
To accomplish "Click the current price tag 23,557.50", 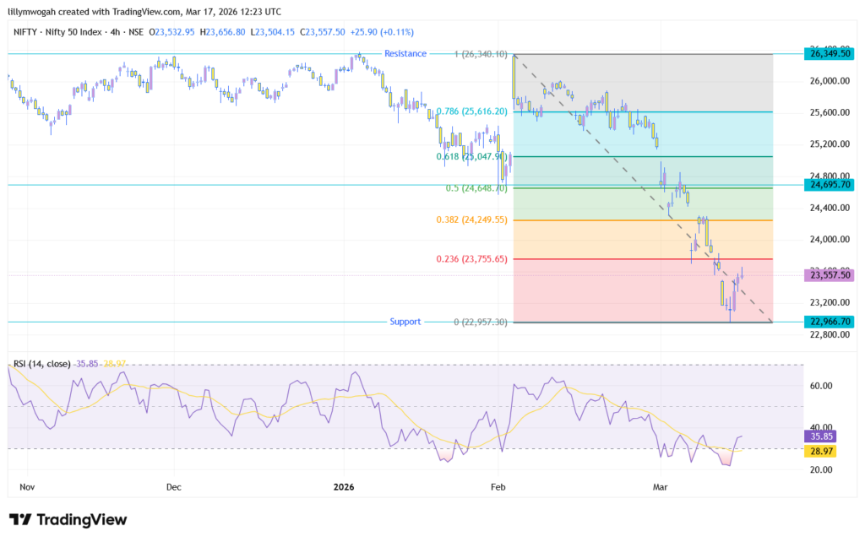I will 829,274.
